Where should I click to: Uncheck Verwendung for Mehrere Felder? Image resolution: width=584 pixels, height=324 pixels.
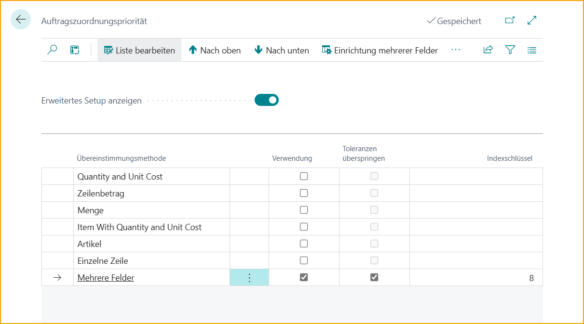click(x=304, y=277)
